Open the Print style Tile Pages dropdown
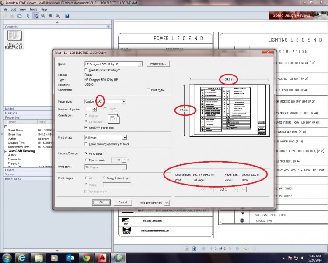The width and height of the screenshot is (328, 263). (125, 167)
